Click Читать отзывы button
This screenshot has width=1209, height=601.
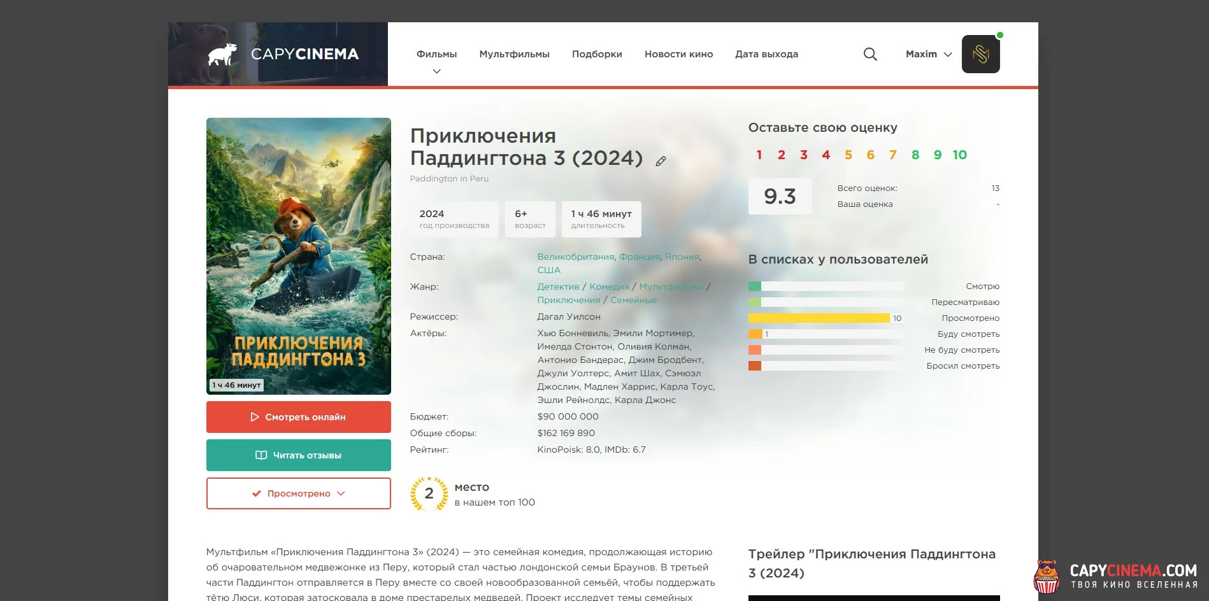299,455
